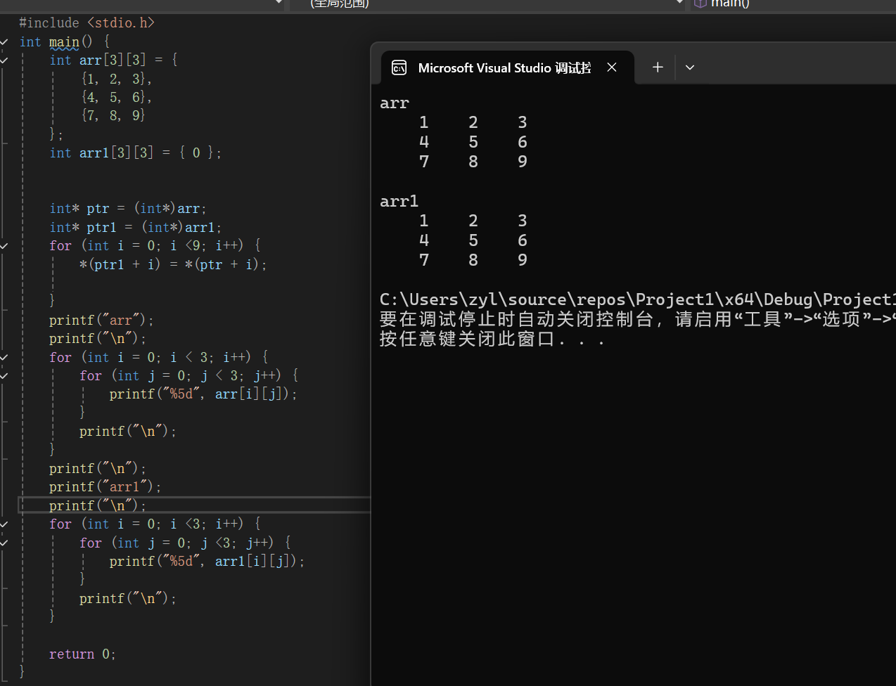Collapse the int arr[3][3] initializer fold marker
Viewport: 896px width, 686px height.
point(4,60)
